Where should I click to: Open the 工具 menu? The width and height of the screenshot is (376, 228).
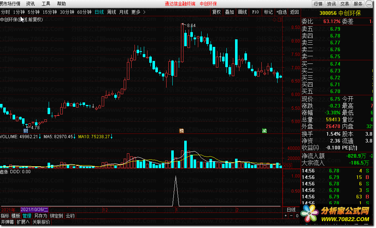pyautogui.click(x=46, y=4)
